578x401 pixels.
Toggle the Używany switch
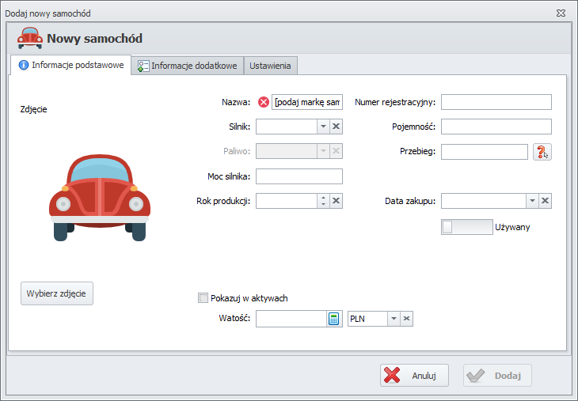tap(467, 227)
